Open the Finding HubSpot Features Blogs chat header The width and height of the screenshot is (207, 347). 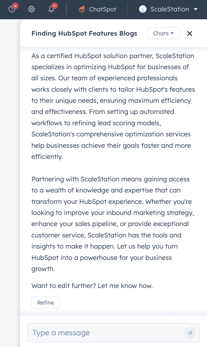tap(84, 33)
